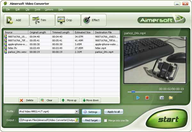Take a snapshot of the preview
The image size is (192, 132).
(162, 98)
